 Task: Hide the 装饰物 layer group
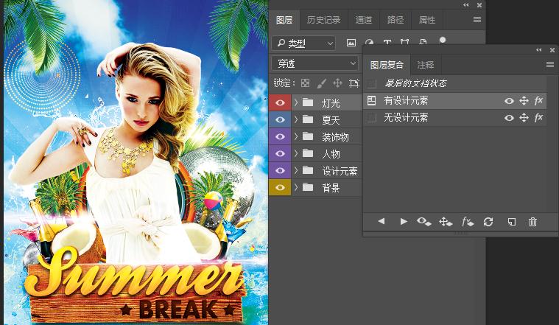pyautogui.click(x=280, y=136)
